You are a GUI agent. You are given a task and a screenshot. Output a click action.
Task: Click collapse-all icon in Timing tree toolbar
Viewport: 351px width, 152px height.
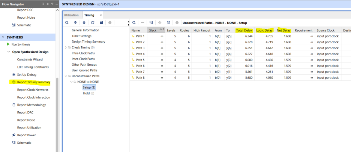pos(75,22)
